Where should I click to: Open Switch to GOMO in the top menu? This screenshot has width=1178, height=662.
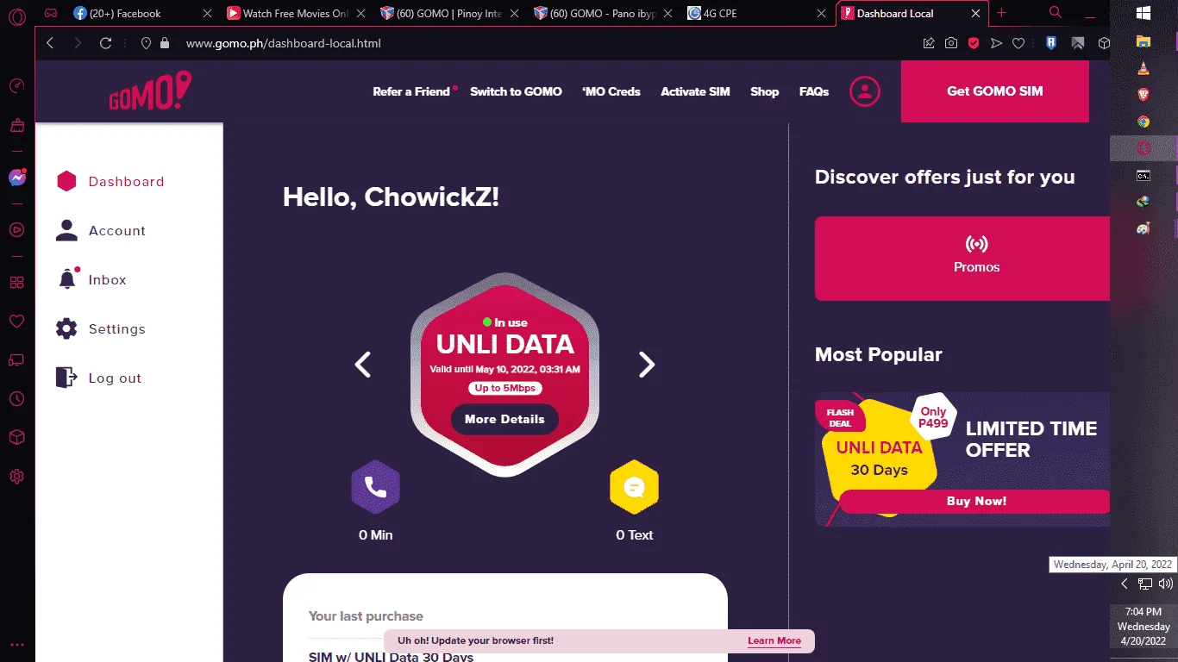[x=516, y=91]
